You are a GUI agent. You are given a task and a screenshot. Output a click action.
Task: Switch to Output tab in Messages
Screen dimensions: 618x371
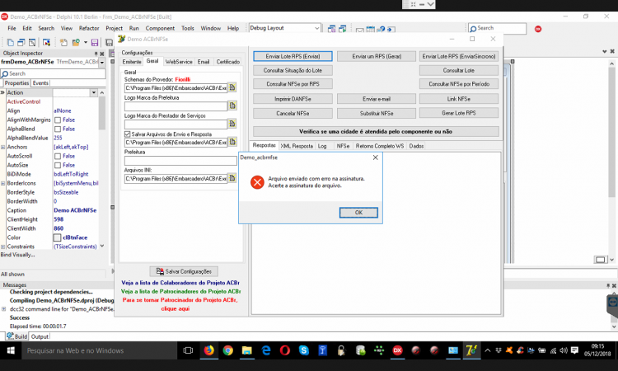tap(40, 336)
